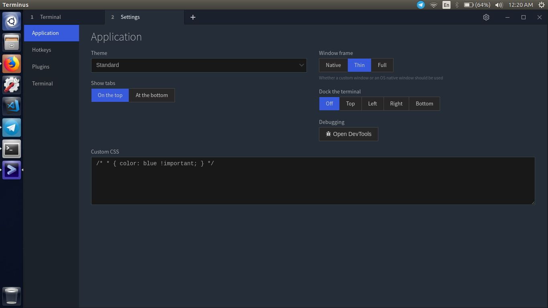548x308 pixels.
Task: Open Hotkeys settings section
Action: click(42, 50)
